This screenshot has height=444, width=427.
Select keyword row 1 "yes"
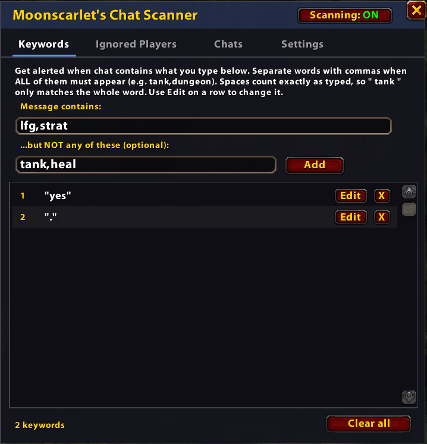point(205,196)
